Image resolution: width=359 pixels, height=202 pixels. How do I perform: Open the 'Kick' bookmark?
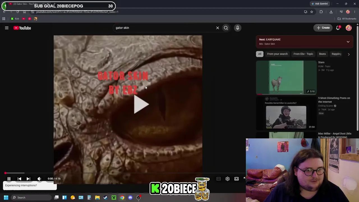pyautogui.click(x=15, y=19)
